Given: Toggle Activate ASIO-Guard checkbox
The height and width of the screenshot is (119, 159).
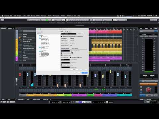Looking at the screenshot, I should point(62,55).
